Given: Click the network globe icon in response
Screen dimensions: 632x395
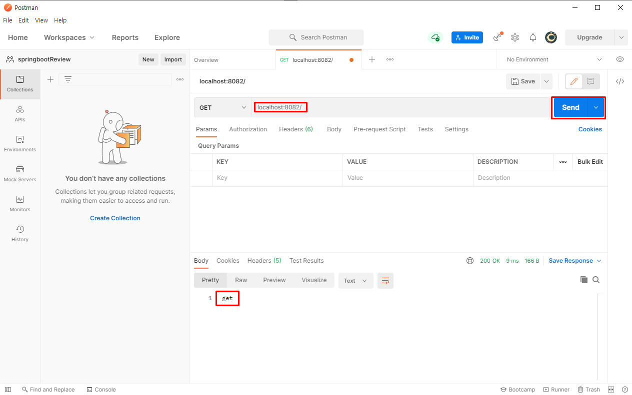Looking at the screenshot, I should click(x=470, y=261).
